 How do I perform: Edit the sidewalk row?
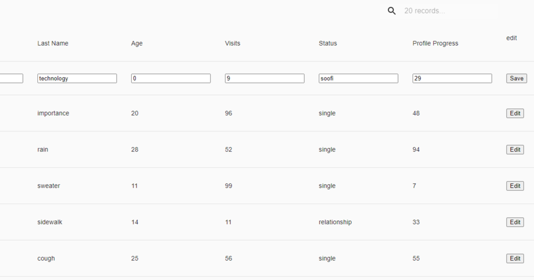515,222
